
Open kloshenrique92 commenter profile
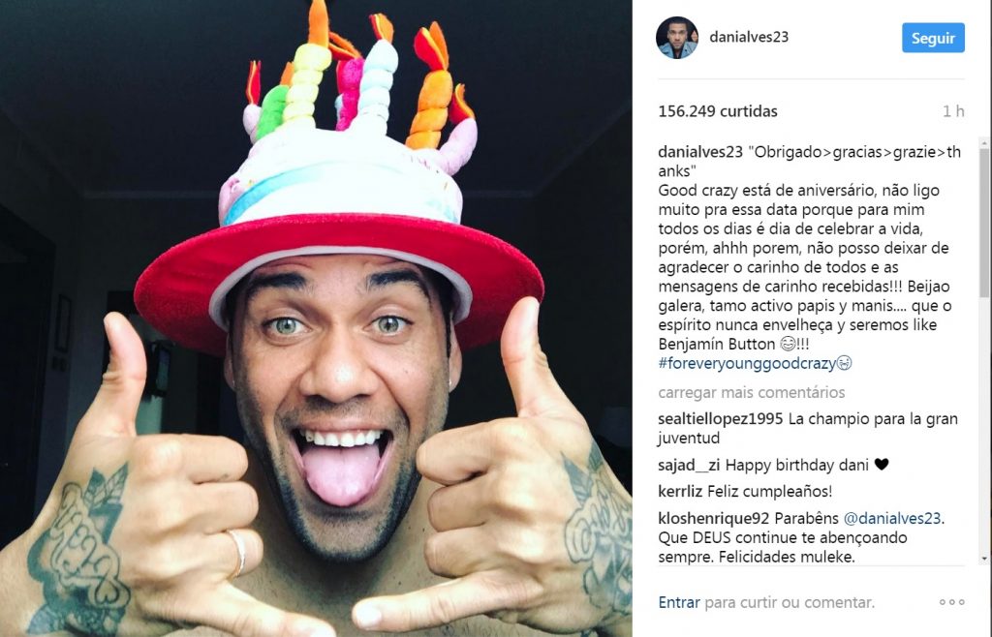coord(714,518)
